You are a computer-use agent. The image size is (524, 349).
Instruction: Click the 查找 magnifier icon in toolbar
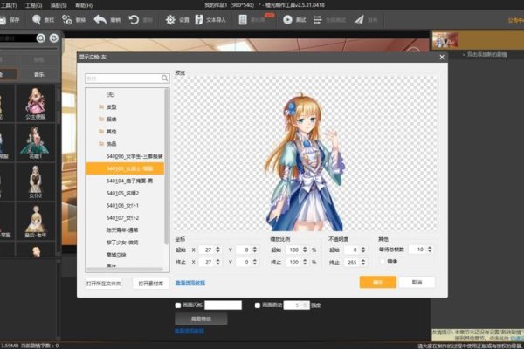[37, 20]
